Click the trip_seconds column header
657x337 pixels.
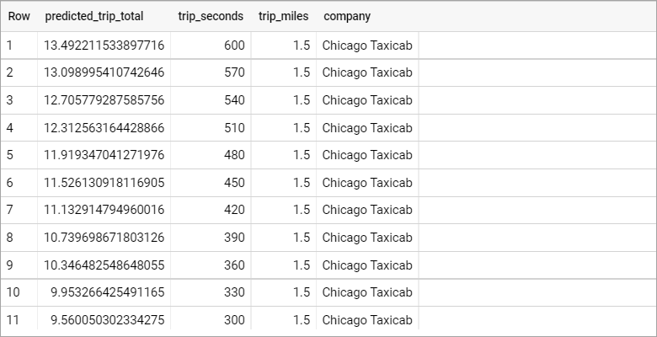(x=211, y=16)
